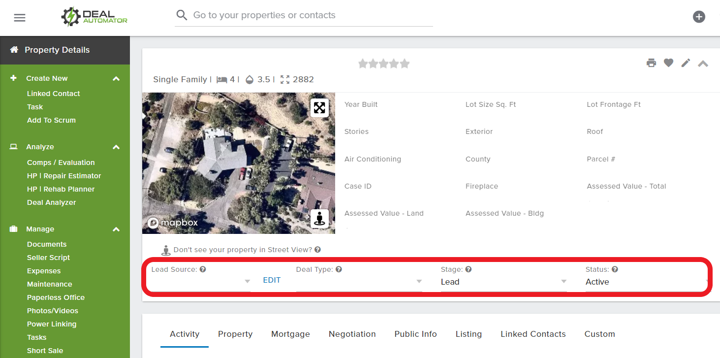Image resolution: width=720 pixels, height=358 pixels.
Task: Click Don't see your property in Street View
Action: [x=243, y=250]
